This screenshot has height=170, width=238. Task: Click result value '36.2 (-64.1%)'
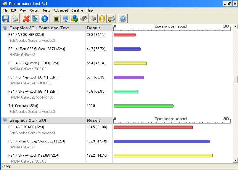point(96,35)
